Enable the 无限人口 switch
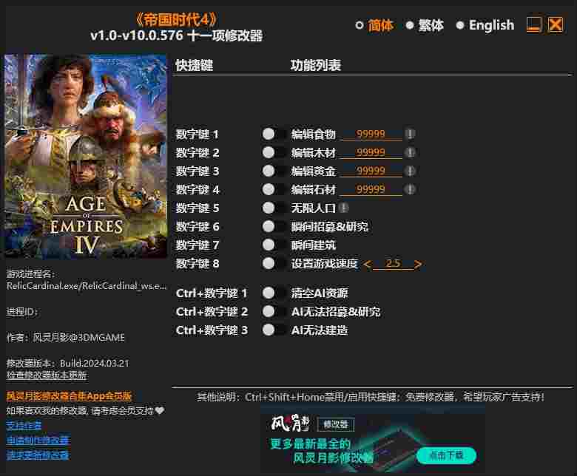577x476 pixels. tap(274, 208)
